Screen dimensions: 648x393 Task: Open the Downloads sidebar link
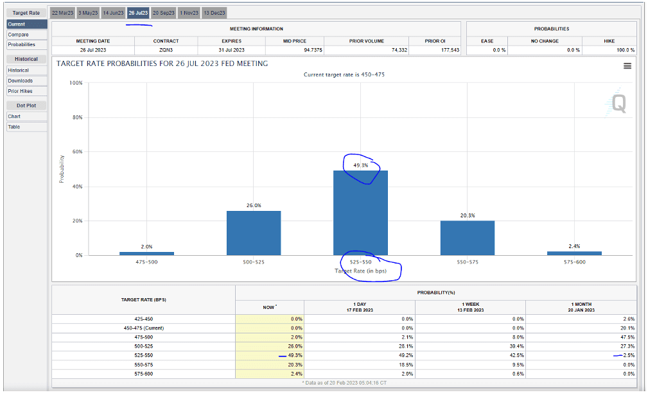pyautogui.click(x=26, y=81)
